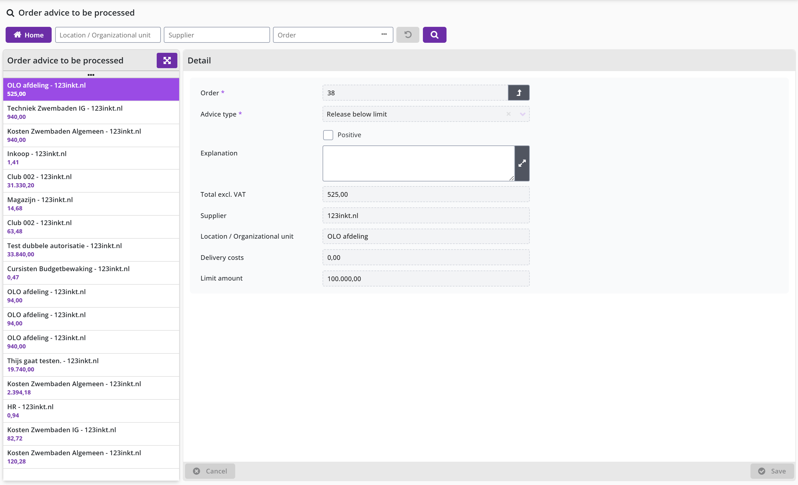The image size is (798, 485).
Task: Open the Advice type dropdown
Action: pos(522,114)
